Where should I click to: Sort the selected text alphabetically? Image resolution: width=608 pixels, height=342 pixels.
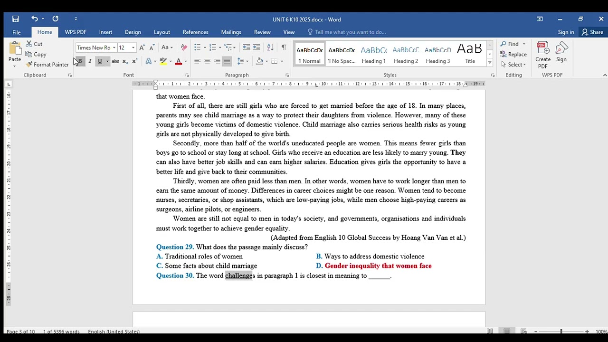(x=270, y=47)
